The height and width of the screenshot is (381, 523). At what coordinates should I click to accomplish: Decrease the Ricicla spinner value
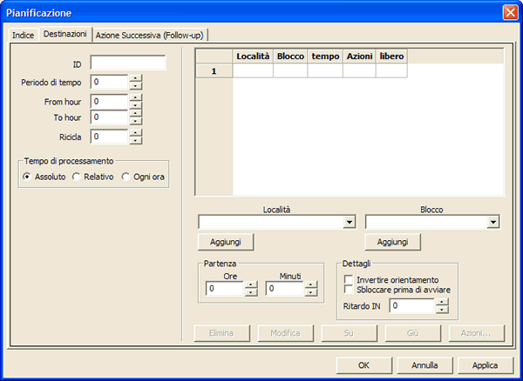click(x=135, y=140)
